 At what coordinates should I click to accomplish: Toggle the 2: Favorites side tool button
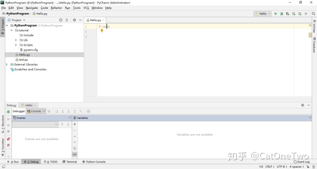click(3, 147)
